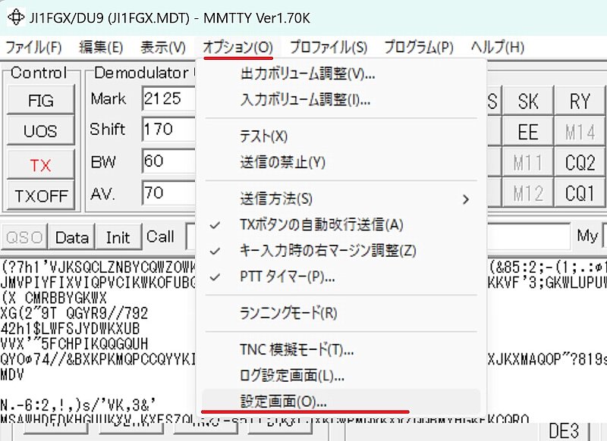Click the M14 macro button
This screenshot has height=441, width=607.
(580, 132)
